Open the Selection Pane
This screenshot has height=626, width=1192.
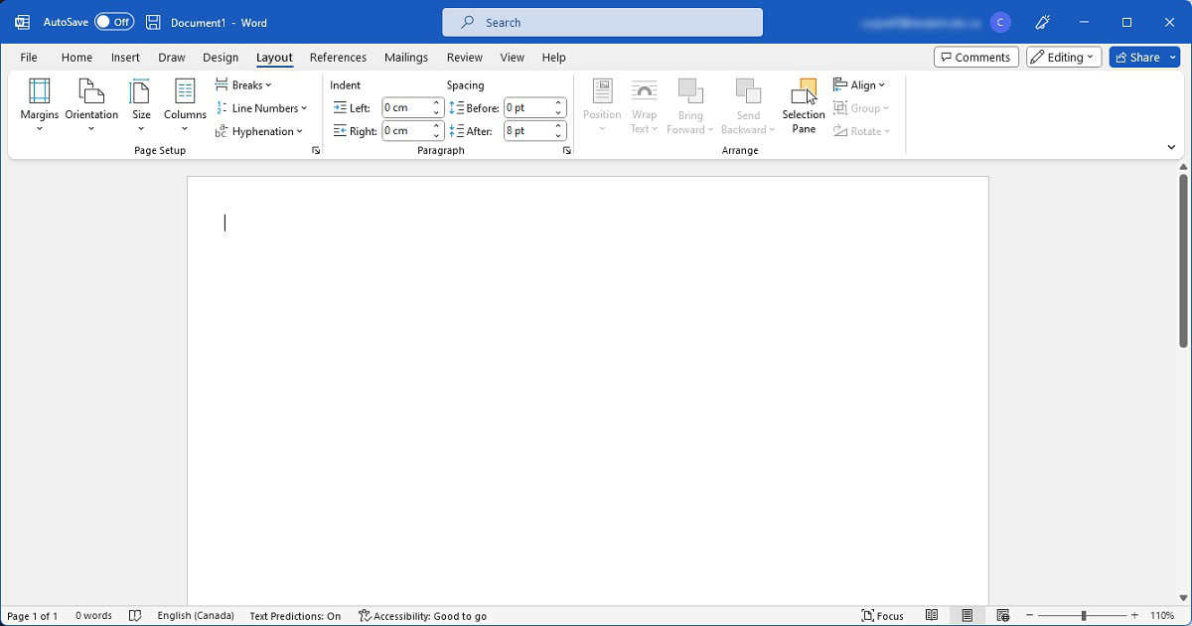click(x=804, y=105)
